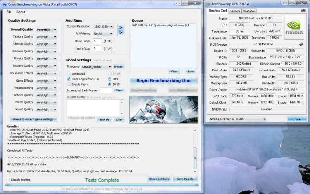The width and height of the screenshot is (310, 194).
Task: Click the Crysis nanosuit artwork image
Action: (x=164, y=110)
